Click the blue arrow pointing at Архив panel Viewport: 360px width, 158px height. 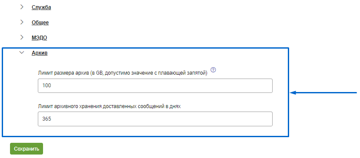323,92
